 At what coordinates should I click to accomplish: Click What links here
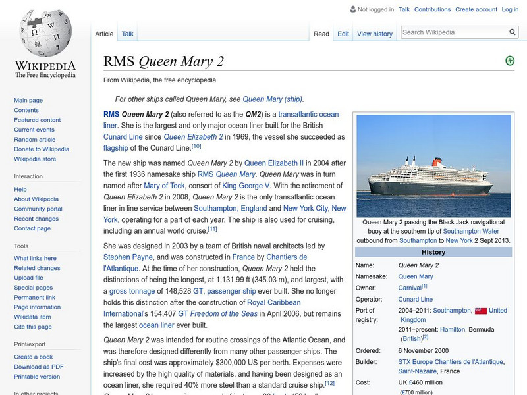35,258
